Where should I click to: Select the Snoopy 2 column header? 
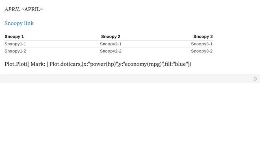point(110,36)
